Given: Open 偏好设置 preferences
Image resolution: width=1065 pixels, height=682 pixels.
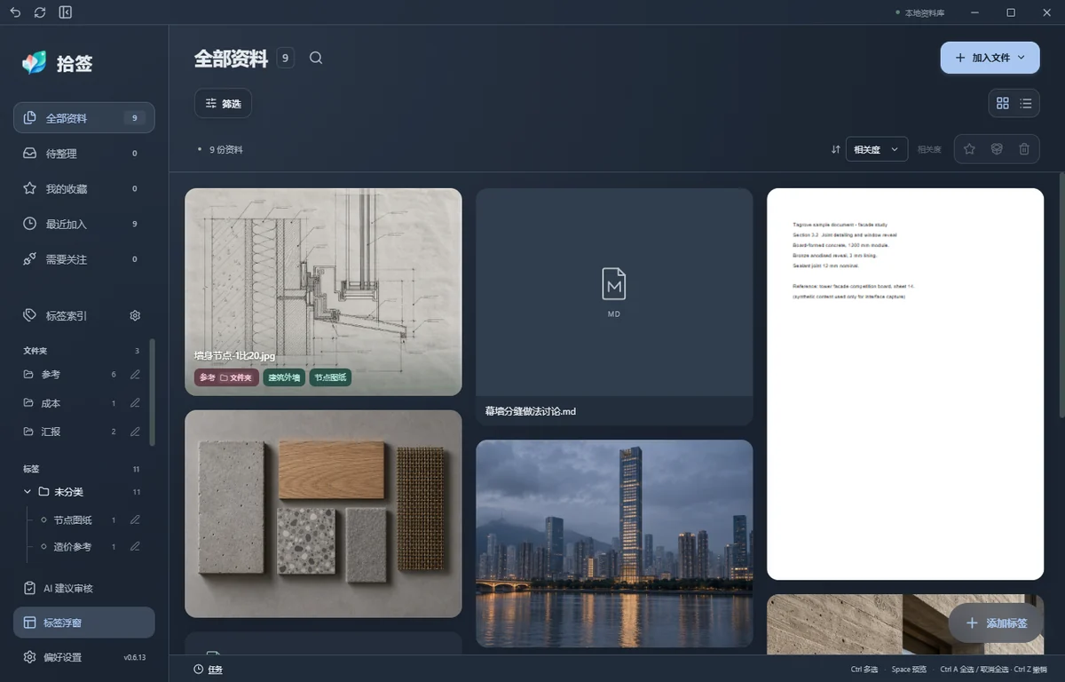Looking at the screenshot, I should click(x=62, y=657).
